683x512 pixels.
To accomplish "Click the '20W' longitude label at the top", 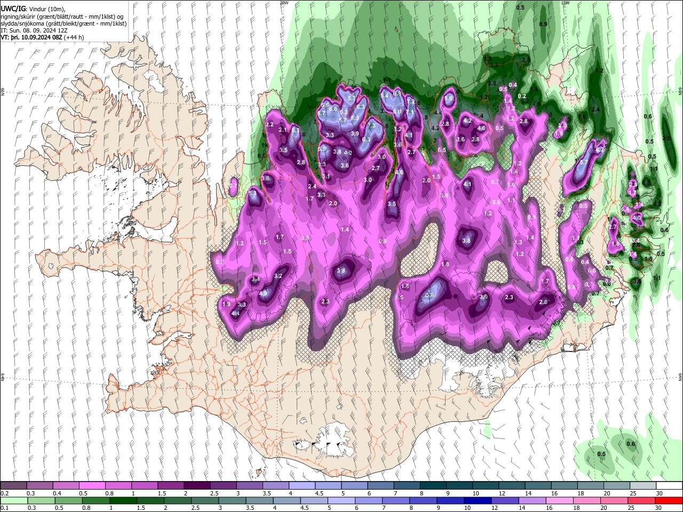I will [x=284, y=3].
